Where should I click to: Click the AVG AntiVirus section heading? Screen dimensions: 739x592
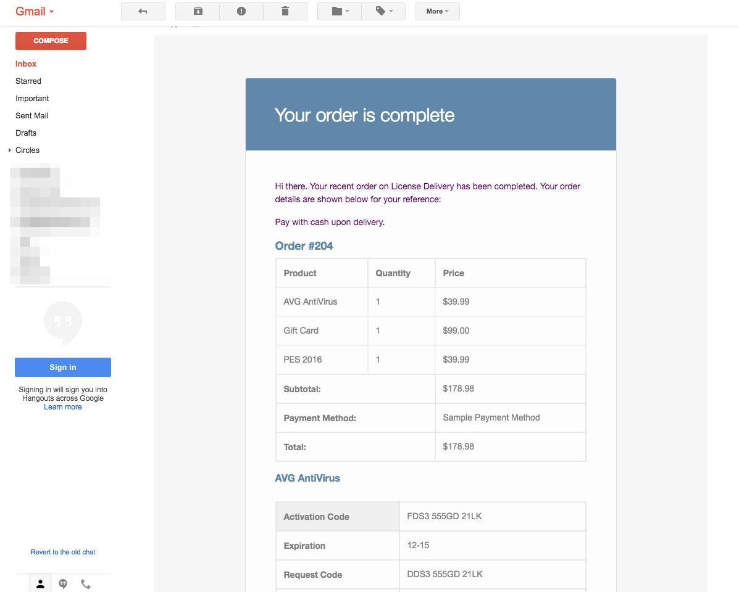pyautogui.click(x=307, y=479)
